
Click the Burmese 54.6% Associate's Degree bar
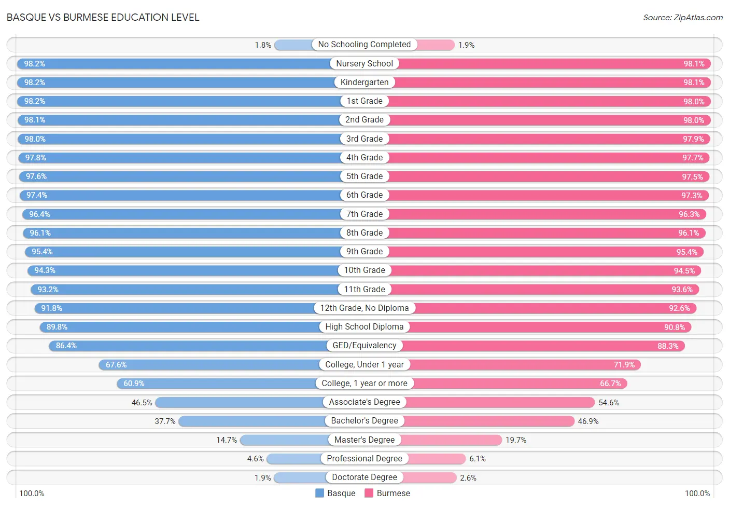pyautogui.click(x=500, y=402)
